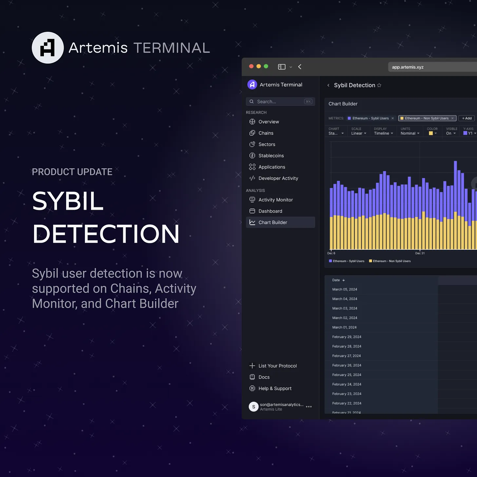Image resolution: width=477 pixels, height=477 pixels.
Task: Remove the Ethereum - Sybil Users metric
Action: pos(392,118)
